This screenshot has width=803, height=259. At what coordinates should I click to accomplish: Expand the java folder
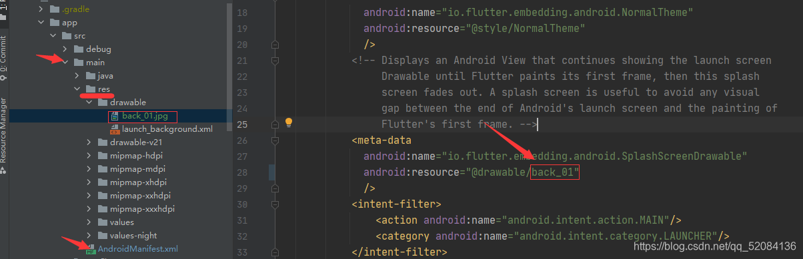pyautogui.click(x=77, y=76)
